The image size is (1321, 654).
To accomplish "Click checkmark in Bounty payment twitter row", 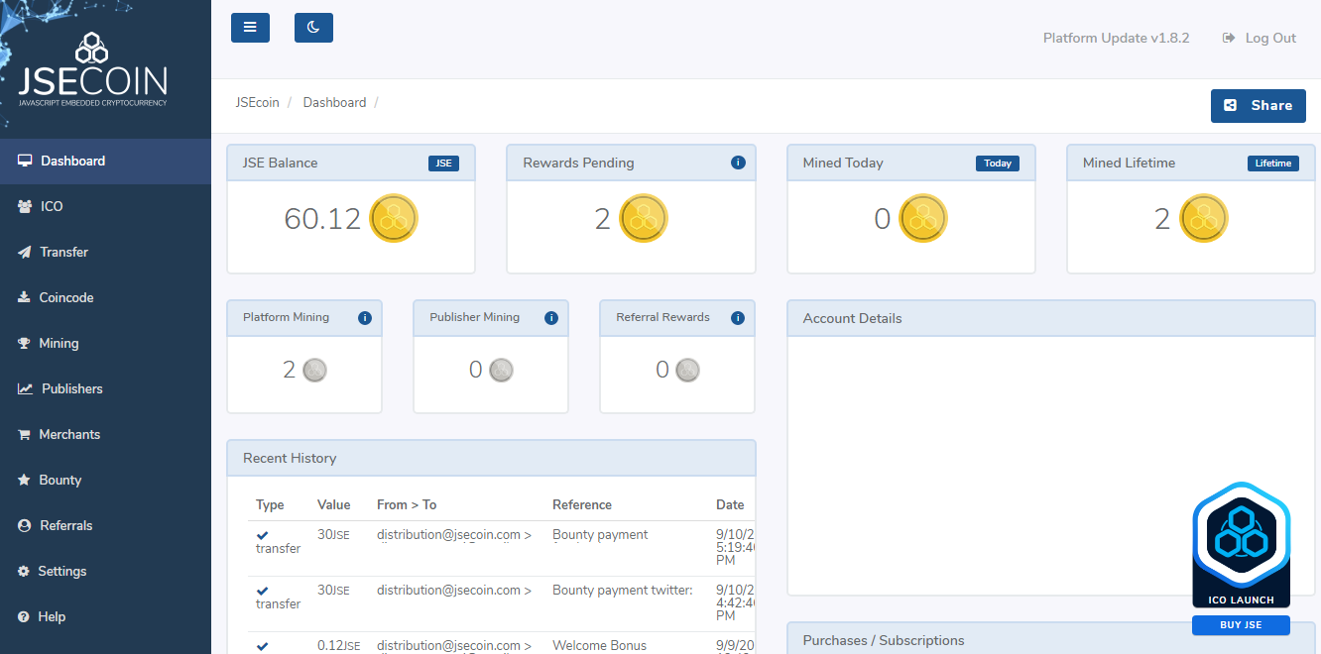I will click(263, 591).
